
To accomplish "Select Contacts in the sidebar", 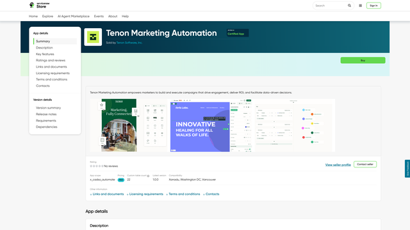I will coord(43,86).
